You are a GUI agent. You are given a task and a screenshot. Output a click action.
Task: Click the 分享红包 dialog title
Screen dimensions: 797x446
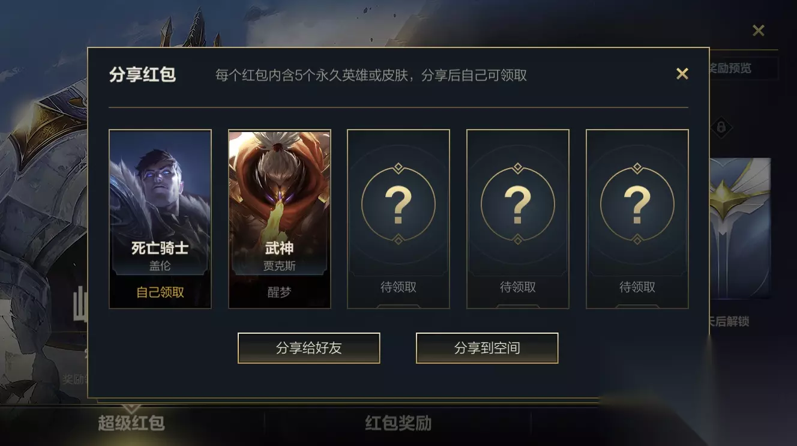coord(142,75)
